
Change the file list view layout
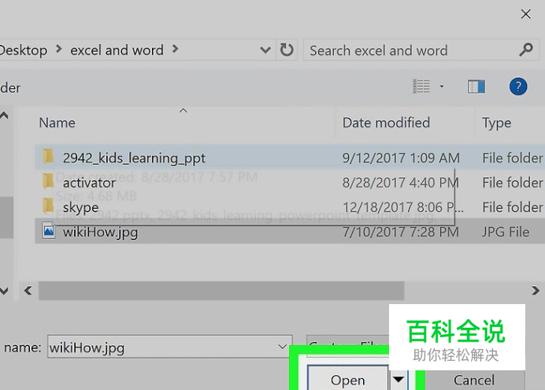[x=421, y=86]
